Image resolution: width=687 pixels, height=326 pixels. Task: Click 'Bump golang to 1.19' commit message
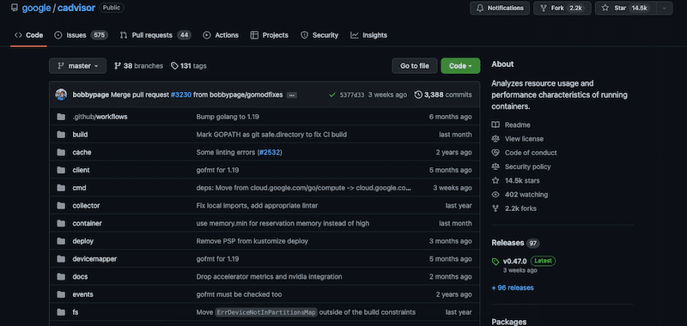228,117
